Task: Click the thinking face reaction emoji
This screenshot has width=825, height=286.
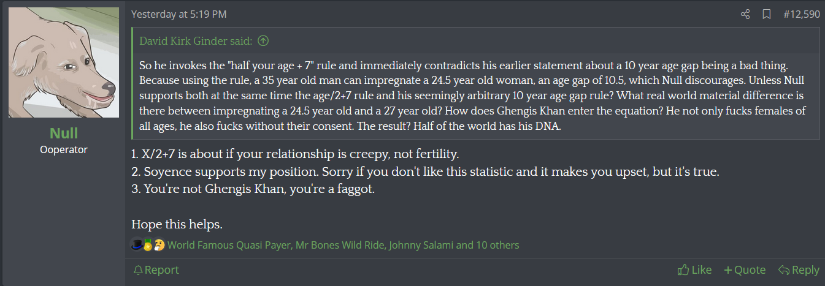Action: [x=159, y=245]
